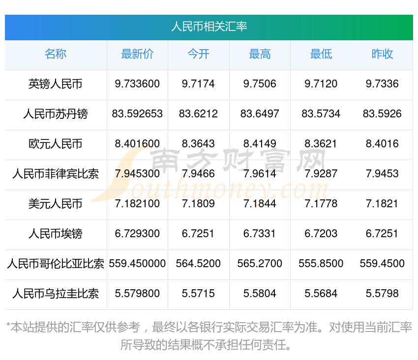418x360 pixels.
Task: Click the 人民币相关汇率 table title
Action: coord(209,27)
